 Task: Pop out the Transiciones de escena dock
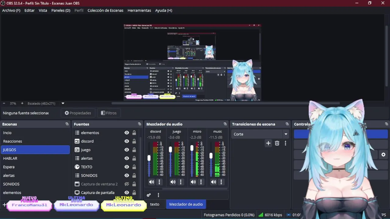(287, 124)
